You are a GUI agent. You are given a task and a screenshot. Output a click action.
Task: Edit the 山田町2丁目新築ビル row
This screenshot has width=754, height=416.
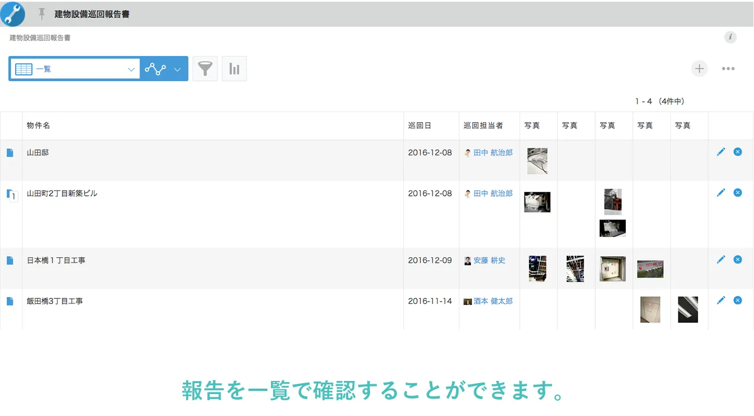click(x=721, y=193)
